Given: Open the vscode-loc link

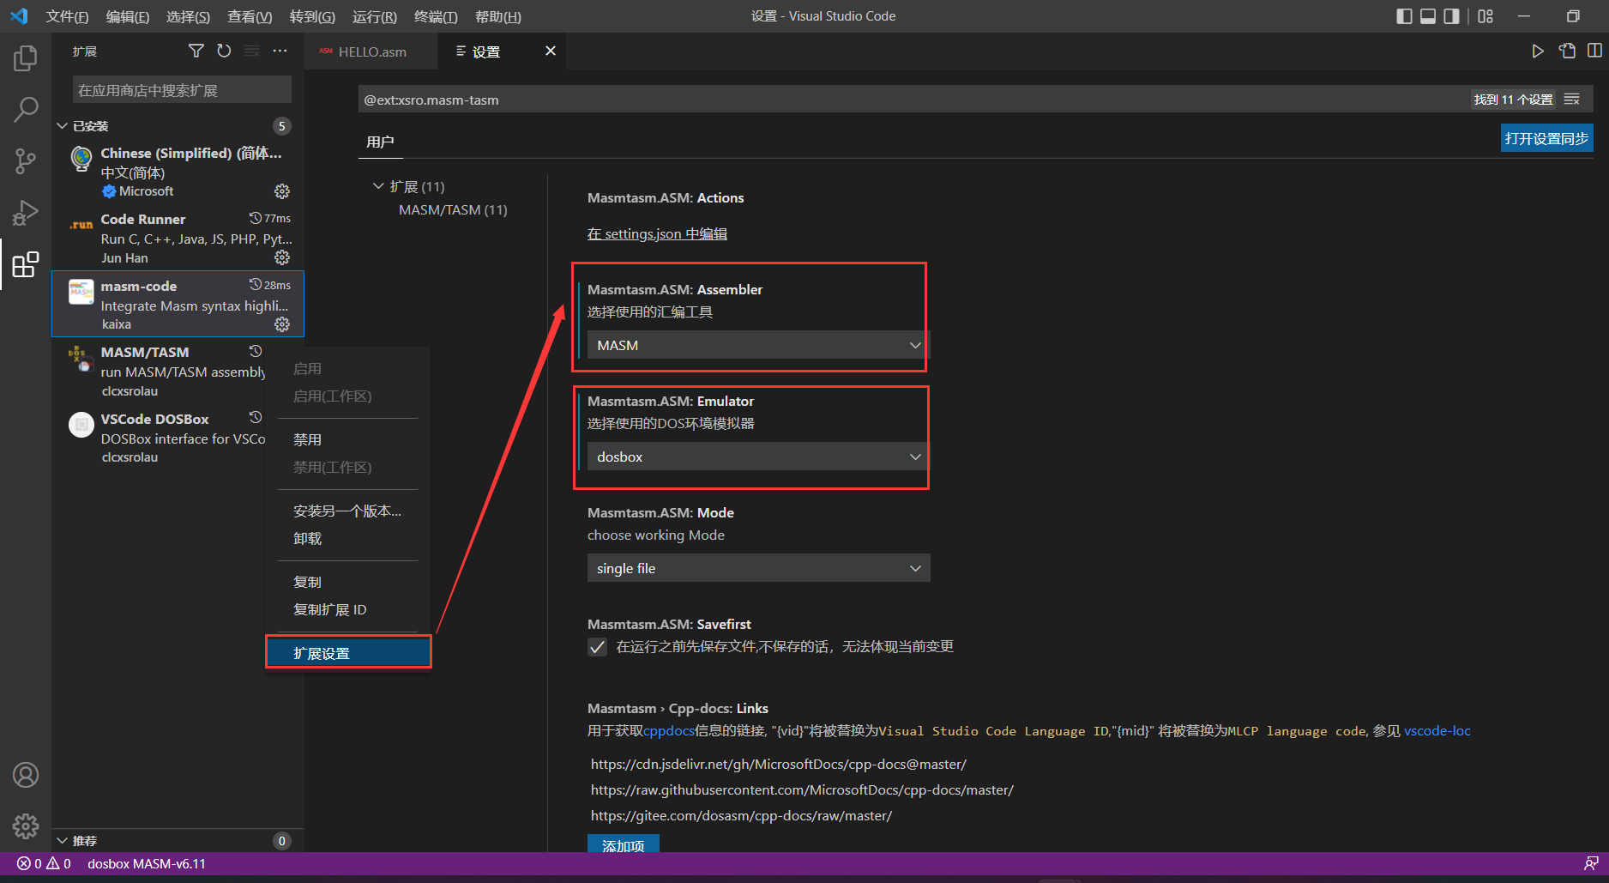Looking at the screenshot, I should click(x=1437, y=730).
